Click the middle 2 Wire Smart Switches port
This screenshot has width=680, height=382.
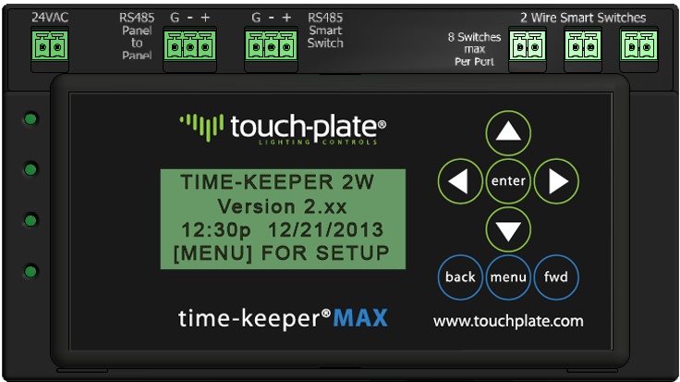583,45
